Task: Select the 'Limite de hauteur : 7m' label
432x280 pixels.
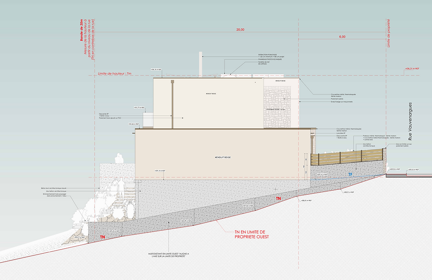Action: pyautogui.click(x=115, y=74)
